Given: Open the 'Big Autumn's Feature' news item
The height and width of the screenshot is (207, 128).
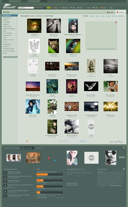Looking at the screenshot, I should click(x=14, y=172).
